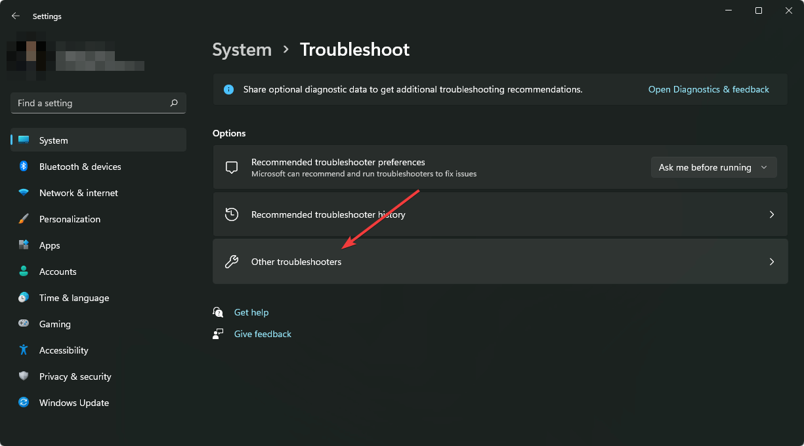Expand Recommended troubleshooter history chevron
The width and height of the screenshot is (804, 446).
tap(772, 214)
